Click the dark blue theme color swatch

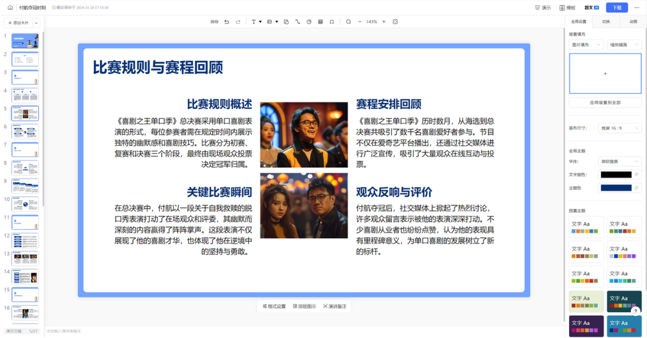coord(616,188)
